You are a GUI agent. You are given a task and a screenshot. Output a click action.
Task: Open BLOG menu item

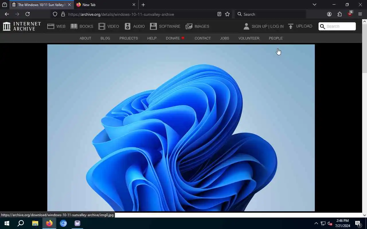point(105,38)
